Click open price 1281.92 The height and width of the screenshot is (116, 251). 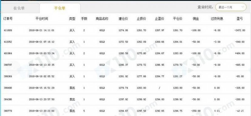(x=123, y=76)
